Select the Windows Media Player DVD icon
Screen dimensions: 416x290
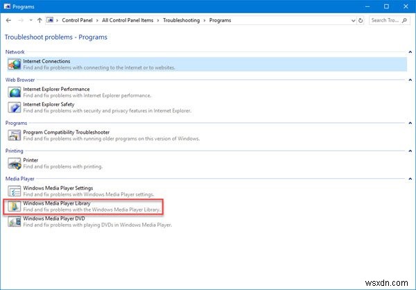click(14, 221)
